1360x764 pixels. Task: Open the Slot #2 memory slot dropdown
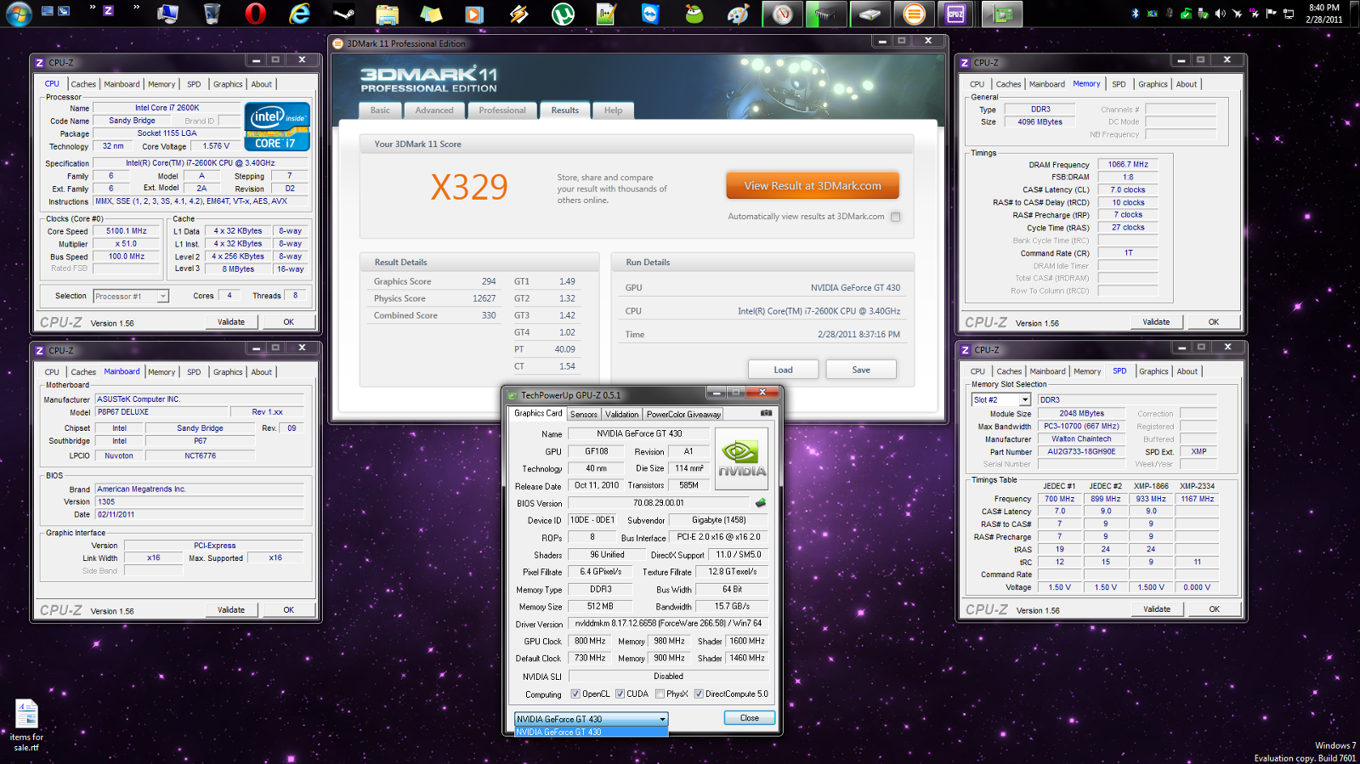pos(1001,399)
